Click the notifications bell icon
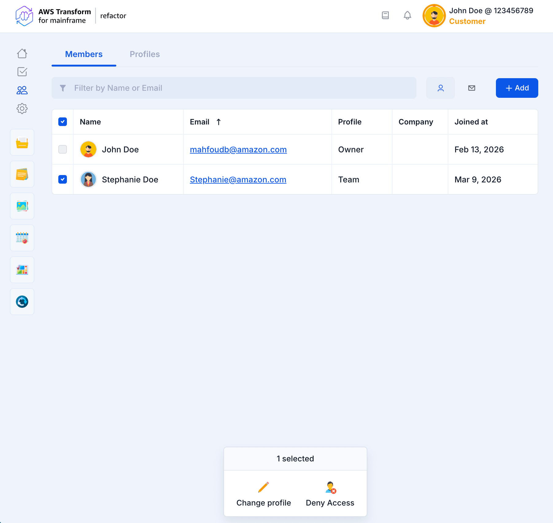Screen dimensions: 553x523 (407, 15)
